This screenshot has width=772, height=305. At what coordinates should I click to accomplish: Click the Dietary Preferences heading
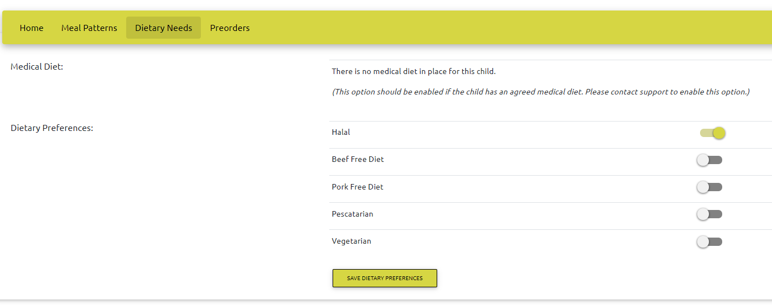click(52, 128)
